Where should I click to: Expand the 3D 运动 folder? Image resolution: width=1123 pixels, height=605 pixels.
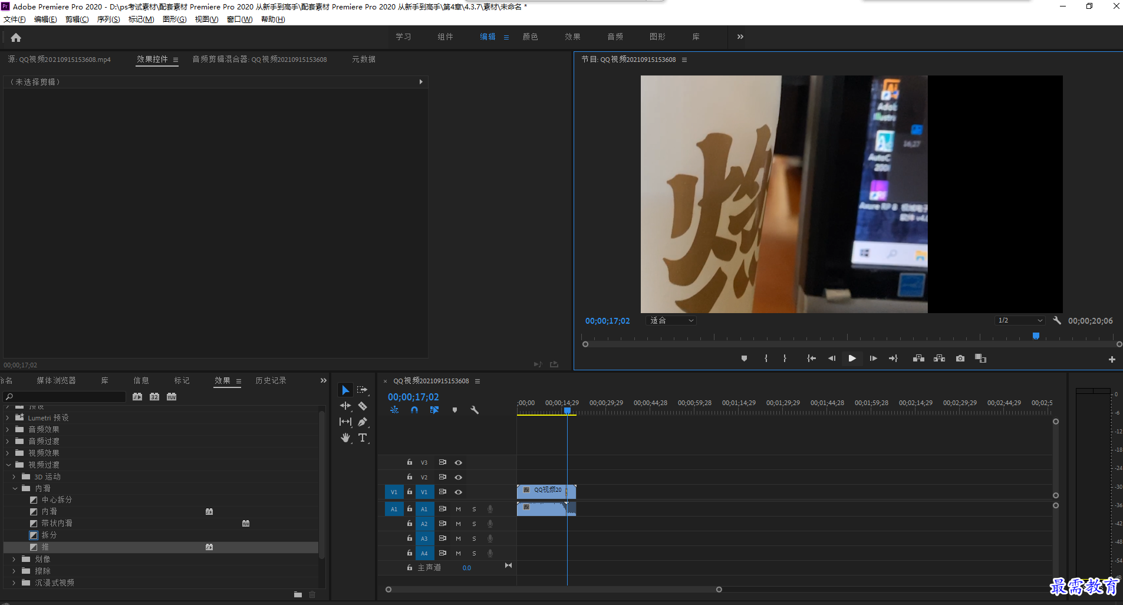[x=14, y=476]
